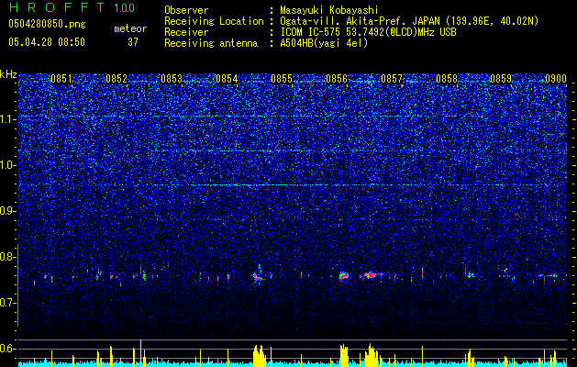Click the 0858 time marker

447,79
